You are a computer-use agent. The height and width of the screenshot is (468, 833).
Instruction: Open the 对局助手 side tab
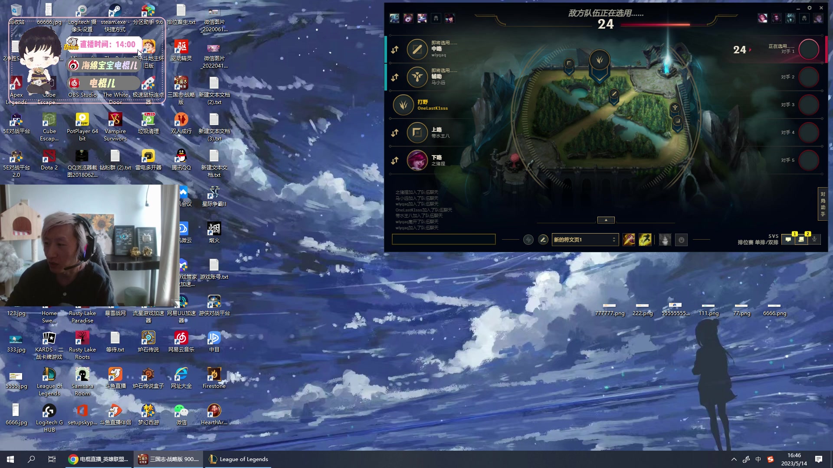pos(823,204)
